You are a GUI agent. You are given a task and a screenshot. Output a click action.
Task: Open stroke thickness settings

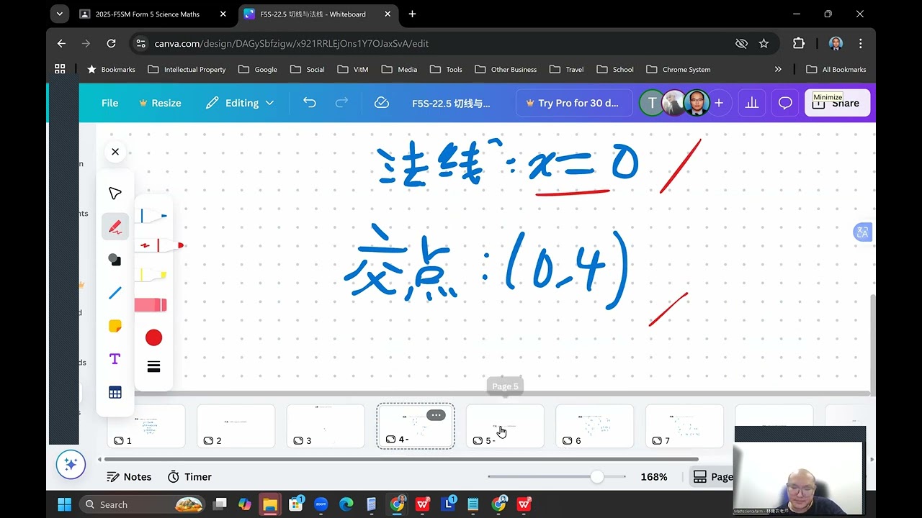pyautogui.click(x=153, y=367)
